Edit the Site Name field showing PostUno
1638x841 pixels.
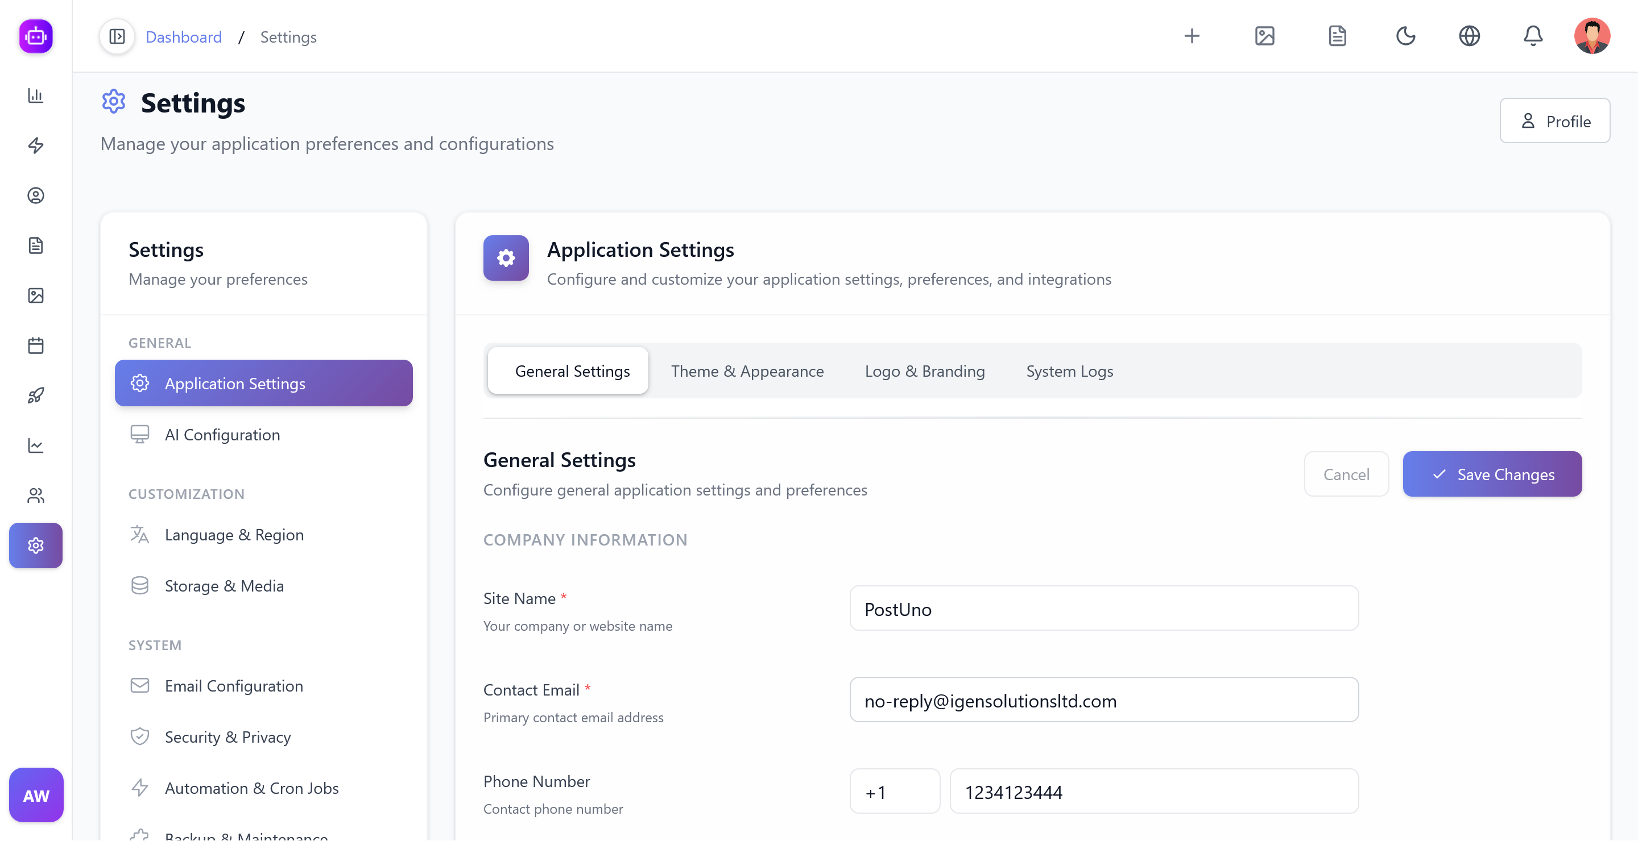[x=1104, y=609]
